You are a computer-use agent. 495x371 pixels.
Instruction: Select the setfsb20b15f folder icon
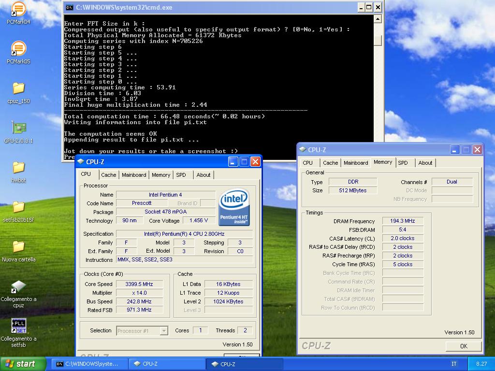(18, 212)
